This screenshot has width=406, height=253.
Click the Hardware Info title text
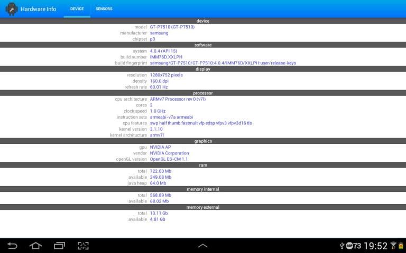pyautogui.click(x=38, y=9)
